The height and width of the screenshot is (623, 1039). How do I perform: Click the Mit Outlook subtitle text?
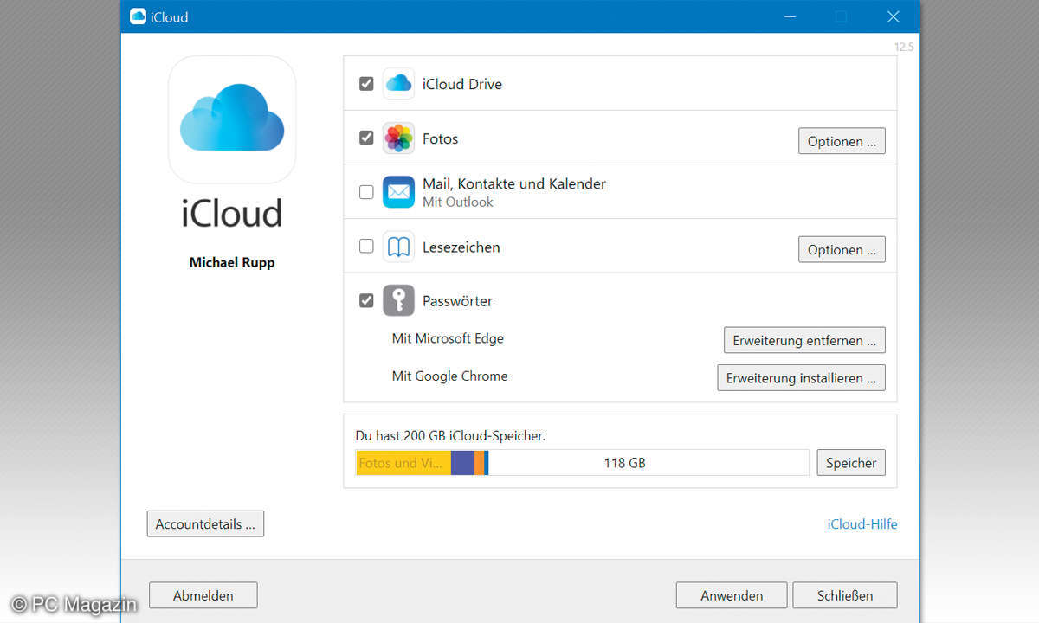[458, 202]
